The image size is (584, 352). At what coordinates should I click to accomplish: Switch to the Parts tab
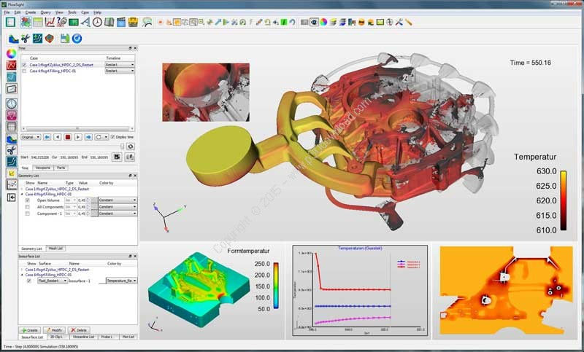coord(61,168)
